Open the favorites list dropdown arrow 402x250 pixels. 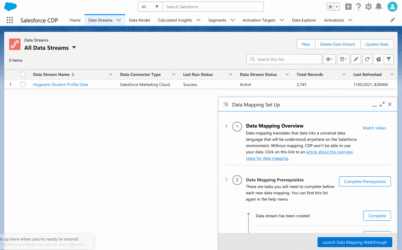coord(337,7)
